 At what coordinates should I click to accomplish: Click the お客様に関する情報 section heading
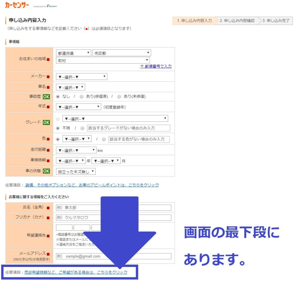(39, 197)
